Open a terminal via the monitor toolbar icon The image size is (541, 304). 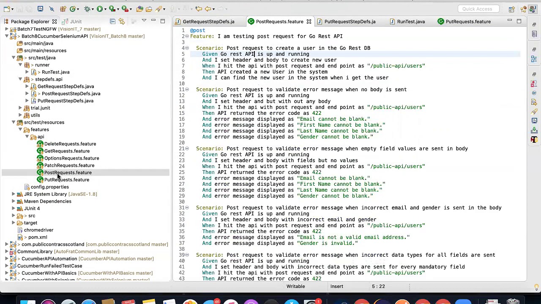pos(40,8)
